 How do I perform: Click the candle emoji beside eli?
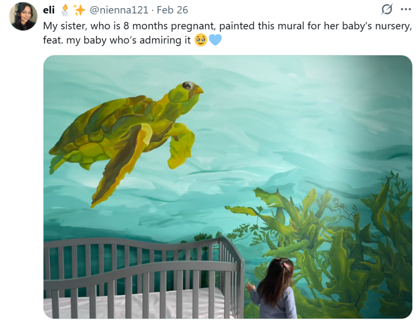pyautogui.click(x=65, y=10)
